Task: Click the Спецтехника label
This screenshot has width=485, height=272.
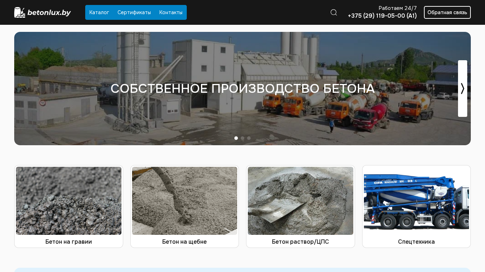Action: tap(416, 242)
